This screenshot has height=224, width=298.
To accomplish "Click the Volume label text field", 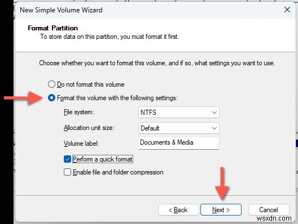I will pos(179,143).
